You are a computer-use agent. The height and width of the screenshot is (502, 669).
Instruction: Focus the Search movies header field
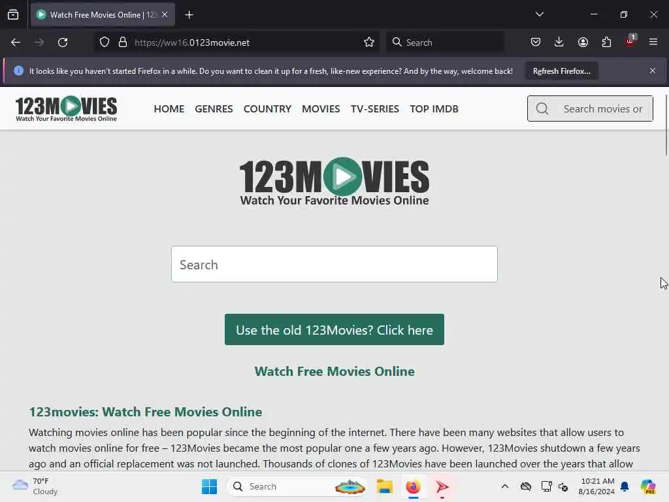click(590, 109)
